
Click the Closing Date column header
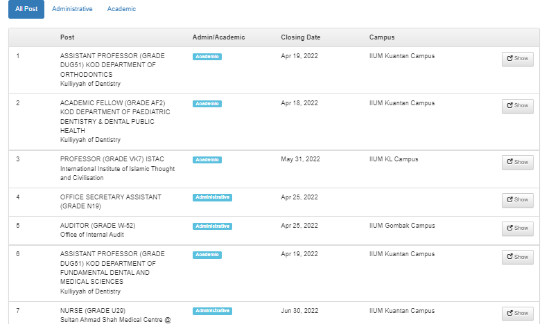tap(300, 37)
